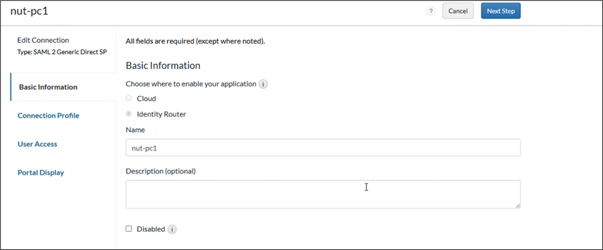Click the Edit Connection sidebar header
This screenshot has height=250, width=603.
tap(43, 40)
